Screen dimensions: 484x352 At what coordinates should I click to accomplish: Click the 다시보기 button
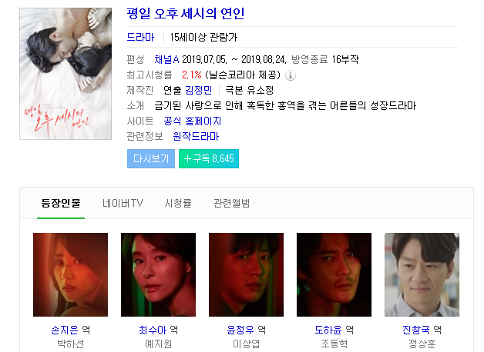coord(151,159)
